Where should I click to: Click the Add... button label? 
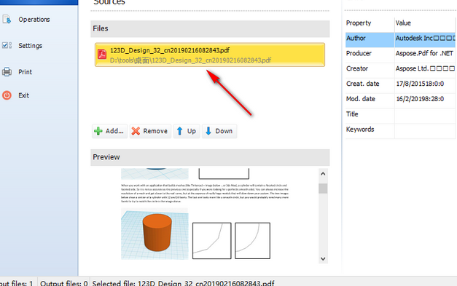[x=109, y=131]
